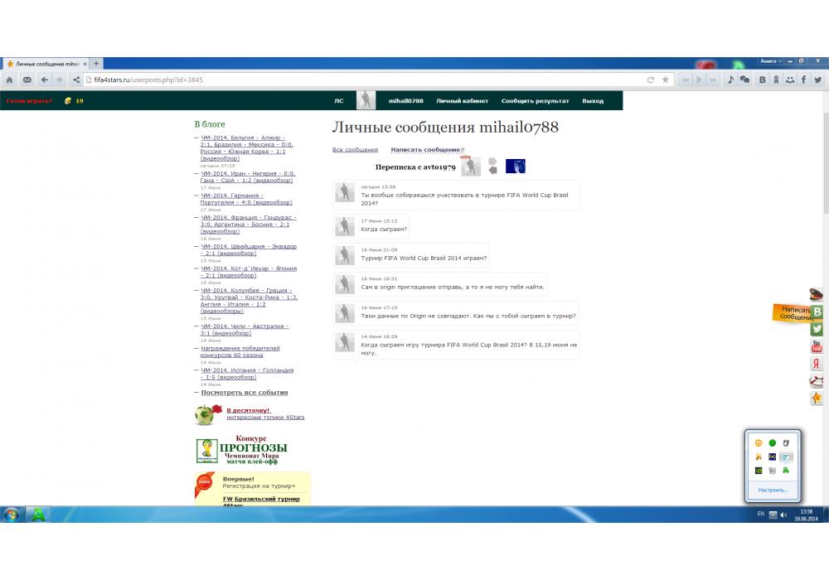Open a new browser tab
This screenshot has width=829, height=580.
pyautogui.click(x=96, y=63)
